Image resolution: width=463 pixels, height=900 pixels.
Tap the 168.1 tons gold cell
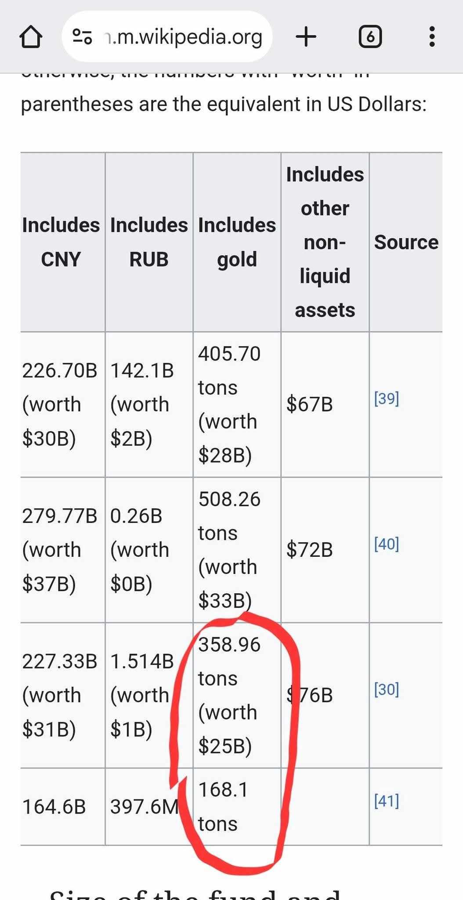click(223, 806)
